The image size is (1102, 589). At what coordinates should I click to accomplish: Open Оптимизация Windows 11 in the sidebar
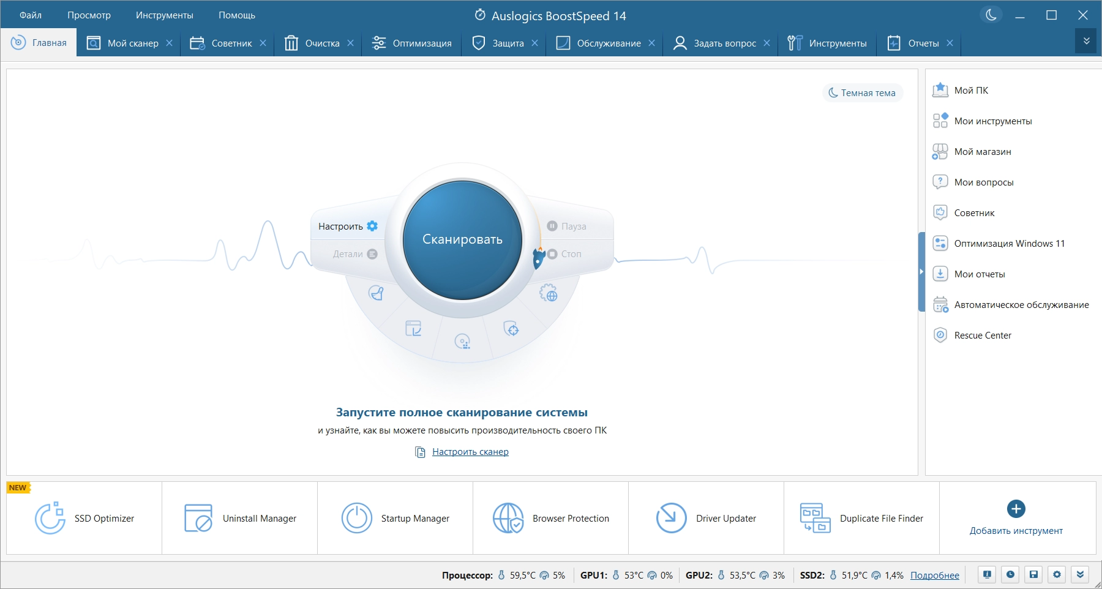[999, 244]
